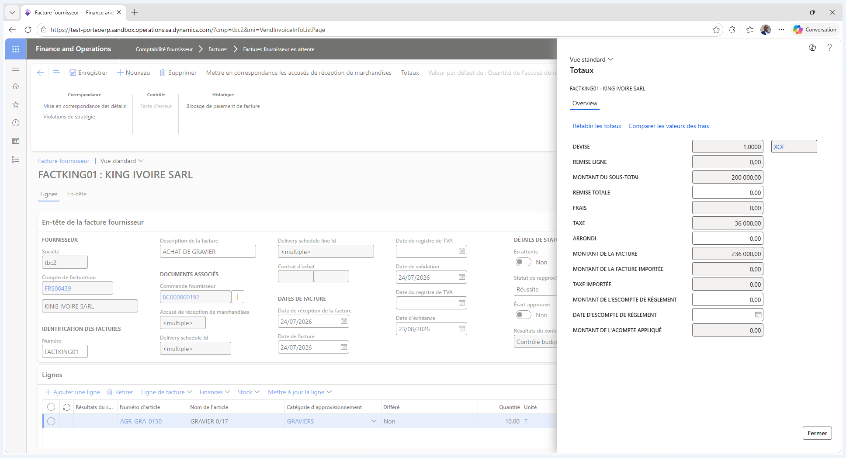Click Retirer to remove the line
Viewport: 846px width, 458px height.
pyautogui.click(x=120, y=392)
